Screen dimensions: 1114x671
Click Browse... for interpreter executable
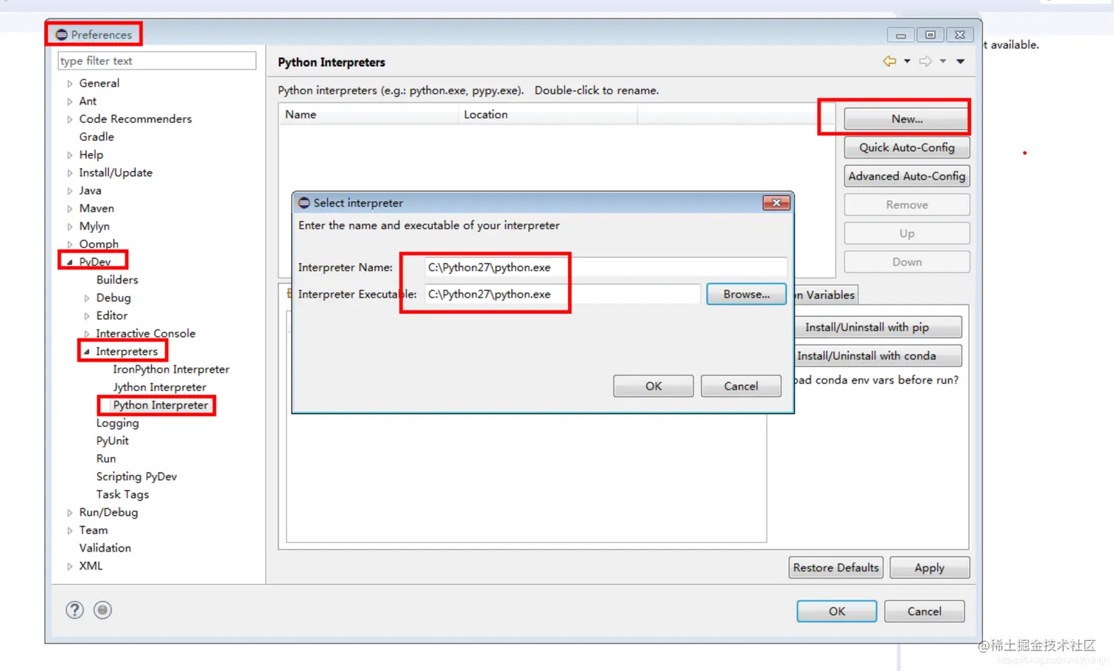click(746, 294)
